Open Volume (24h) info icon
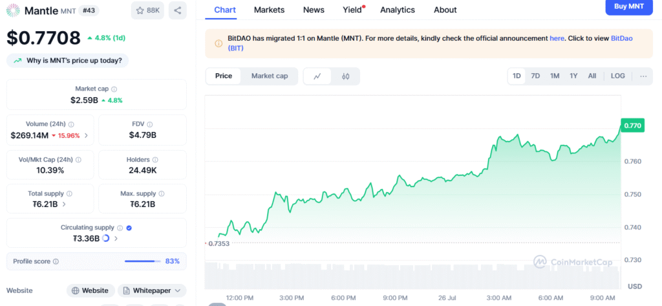Image resolution: width=662 pixels, height=306 pixels. 71,125
